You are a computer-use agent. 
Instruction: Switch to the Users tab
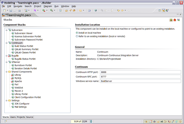coord(13,117)
